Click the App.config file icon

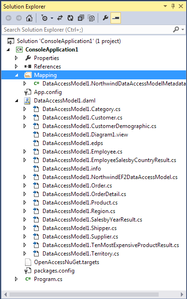click(x=28, y=92)
